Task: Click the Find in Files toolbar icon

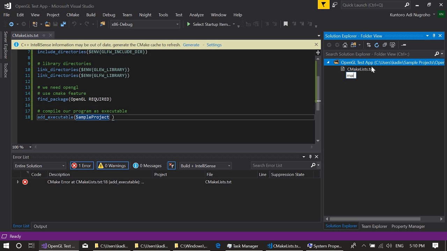Action: pyautogui.click(x=102, y=24)
